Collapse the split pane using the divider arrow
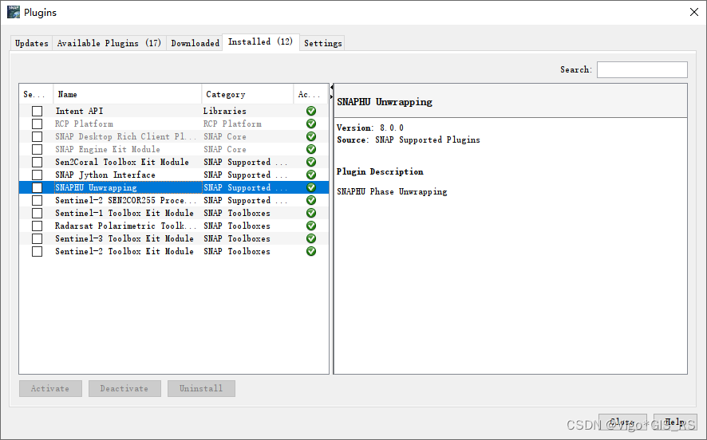Screen dimensions: 707x440 331,88
